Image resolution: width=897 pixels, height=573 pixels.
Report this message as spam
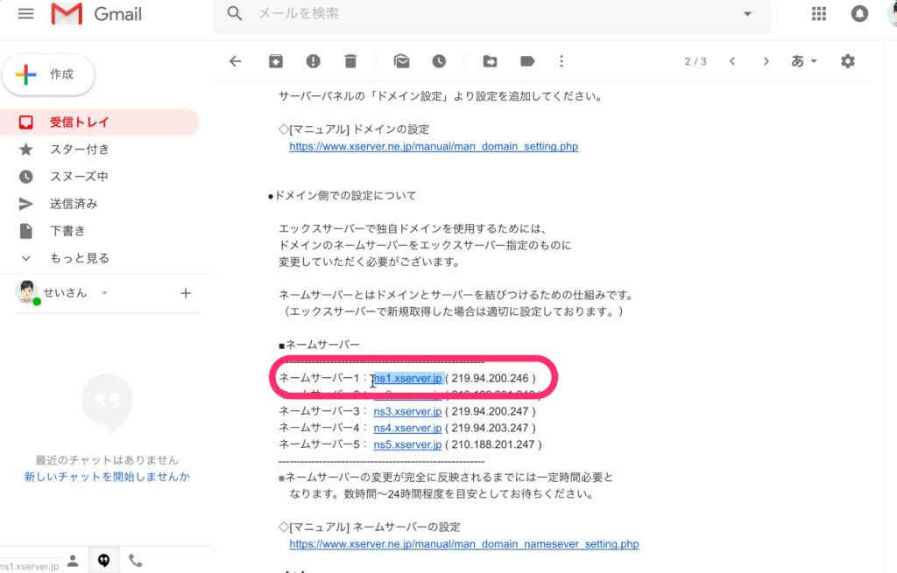pos(313,61)
